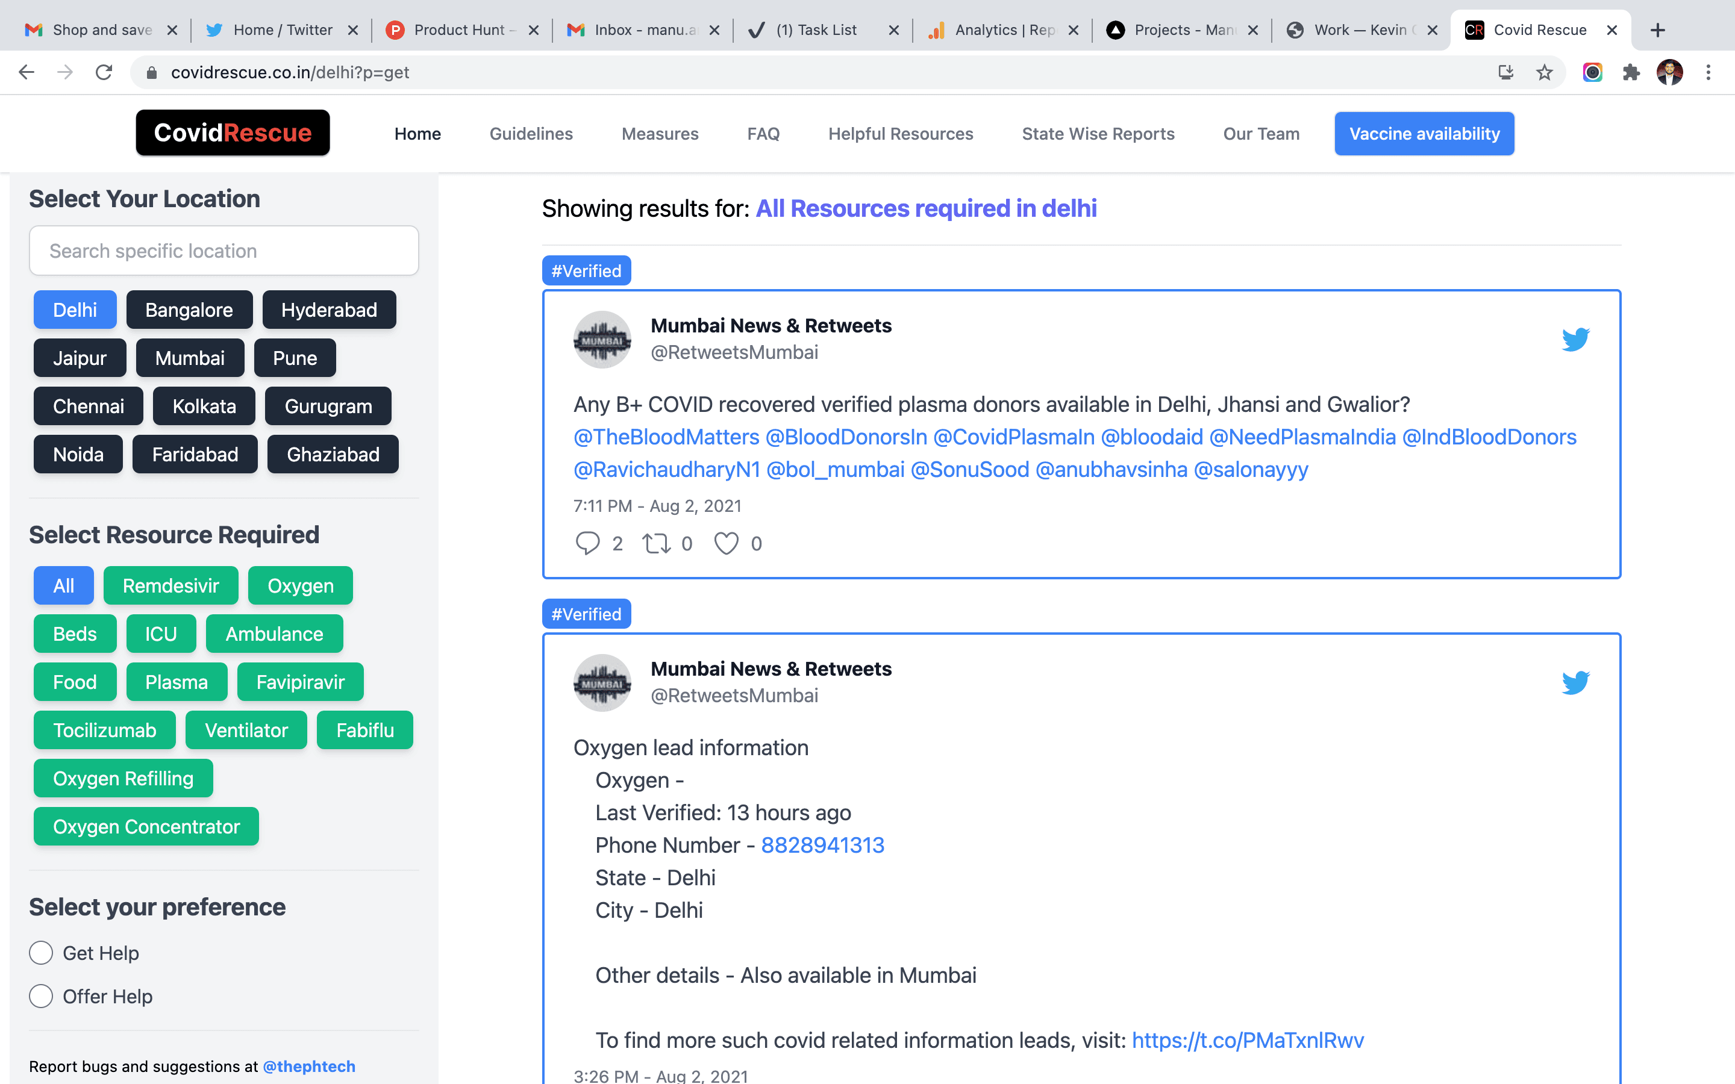Open the Chrome profile avatar
This screenshot has width=1735, height=1084.
click(x=1670, y=72)
